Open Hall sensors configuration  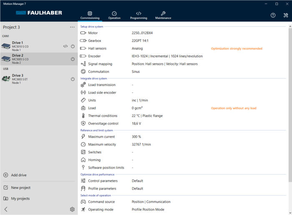(x=97, y=49)
